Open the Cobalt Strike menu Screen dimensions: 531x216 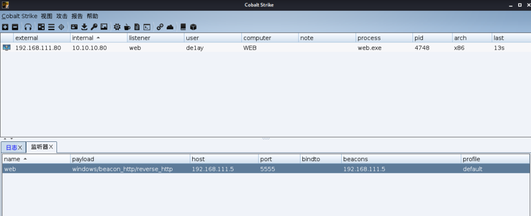tap(19, 16)
